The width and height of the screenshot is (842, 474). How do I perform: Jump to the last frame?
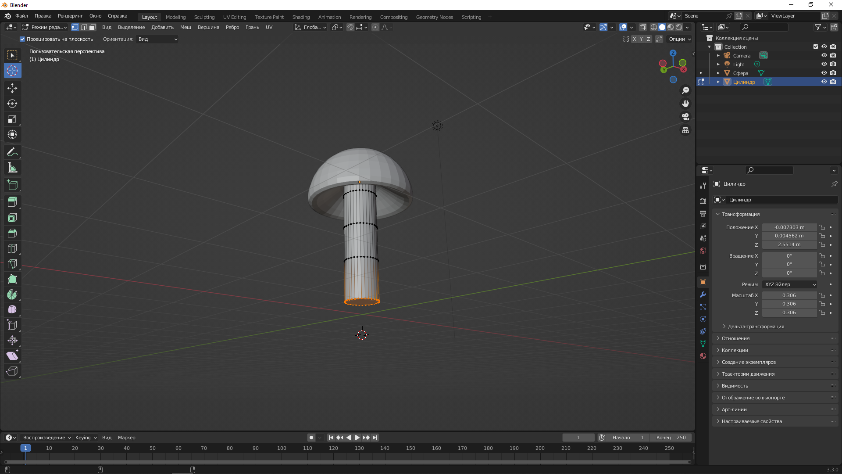coord(375,438)
